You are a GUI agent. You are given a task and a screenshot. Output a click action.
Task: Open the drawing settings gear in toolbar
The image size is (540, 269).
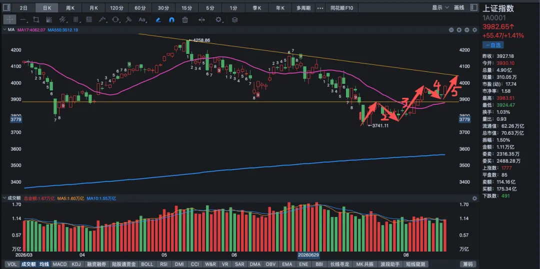click(x=218, y=19)
